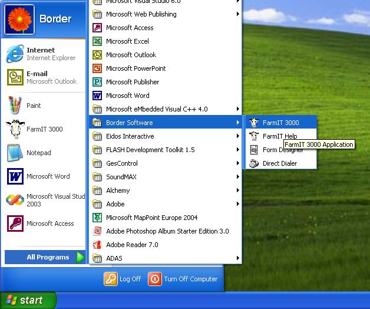Viewport: 370px width, 309px height.
Task: Click the Microsoft Publisher label
Action: click(133, 82)
